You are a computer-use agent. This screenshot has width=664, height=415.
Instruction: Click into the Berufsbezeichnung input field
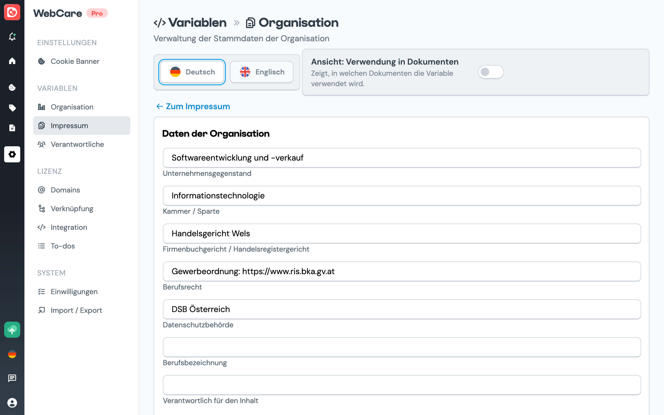[402, 347]
